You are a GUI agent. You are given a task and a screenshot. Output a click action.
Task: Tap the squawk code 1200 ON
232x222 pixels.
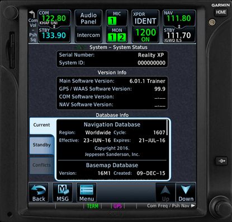tap(145, 35)
